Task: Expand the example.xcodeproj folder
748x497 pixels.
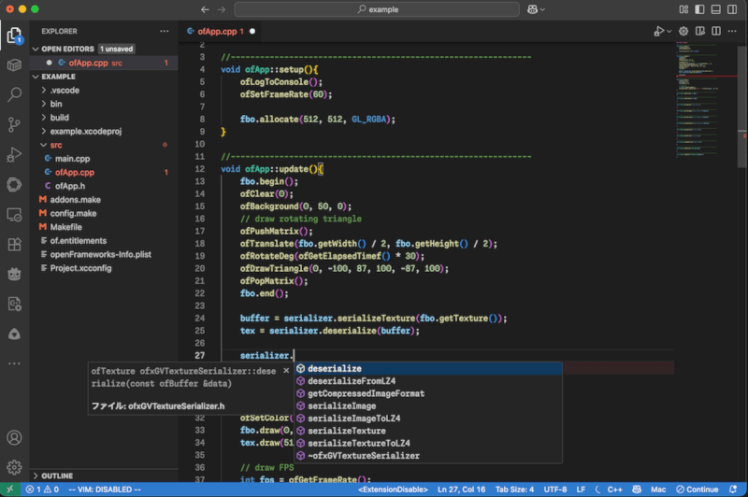Action: tap(44, 131)
